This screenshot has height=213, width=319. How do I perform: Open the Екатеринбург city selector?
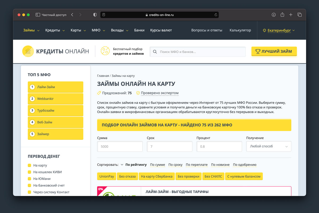279,31
